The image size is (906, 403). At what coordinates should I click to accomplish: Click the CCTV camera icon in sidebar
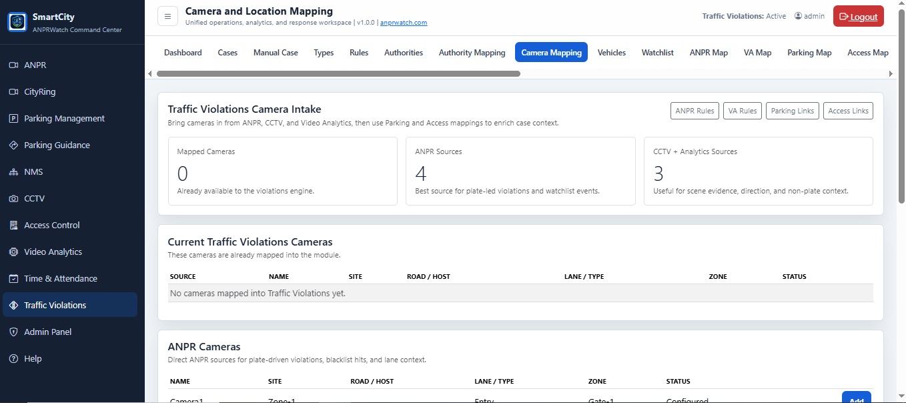point(13,199)
